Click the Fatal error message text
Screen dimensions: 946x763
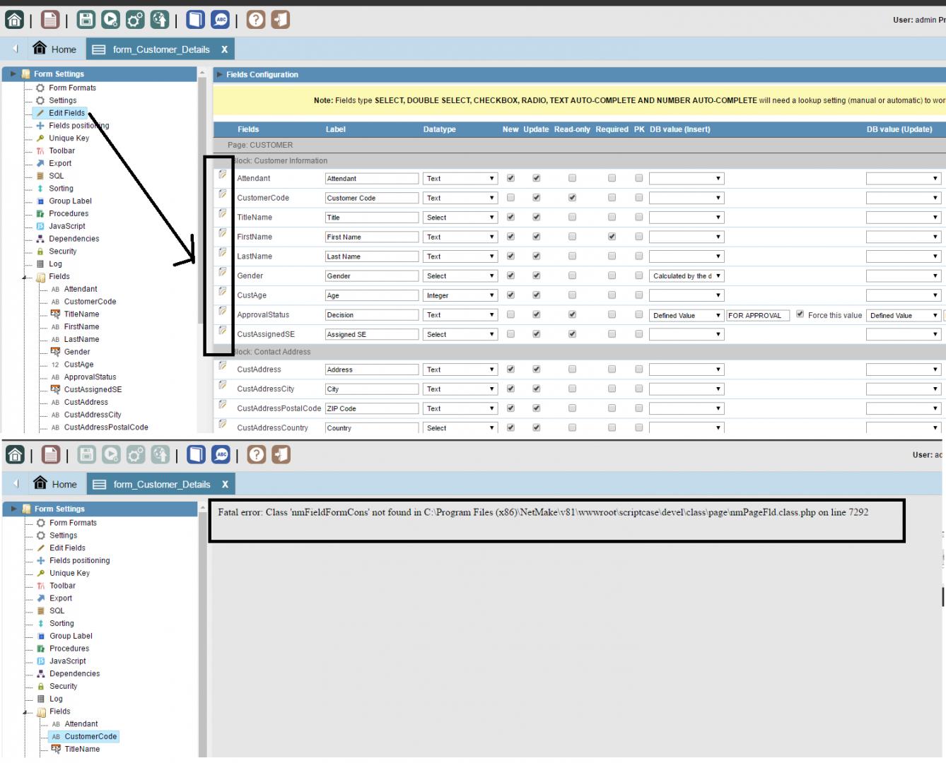click(543, 512)
